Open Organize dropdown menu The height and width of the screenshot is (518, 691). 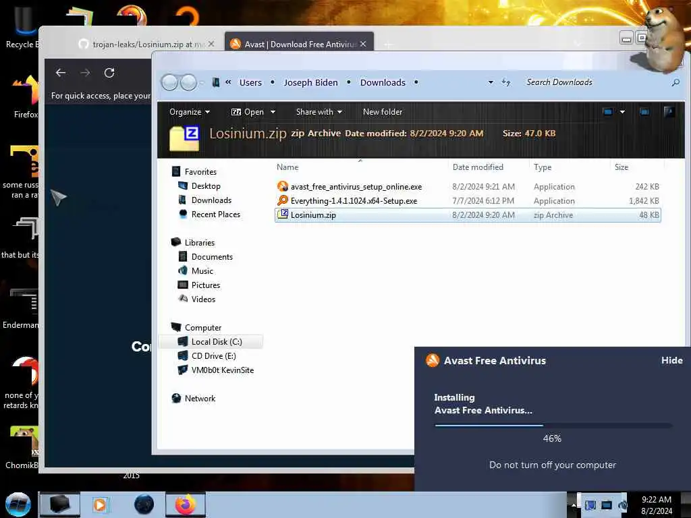190,112
